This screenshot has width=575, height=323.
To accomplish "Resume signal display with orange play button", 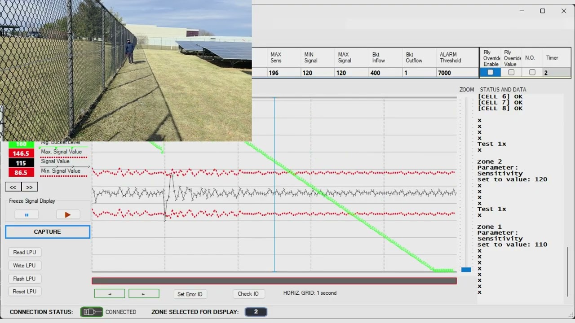I will [x=68, y=215].
